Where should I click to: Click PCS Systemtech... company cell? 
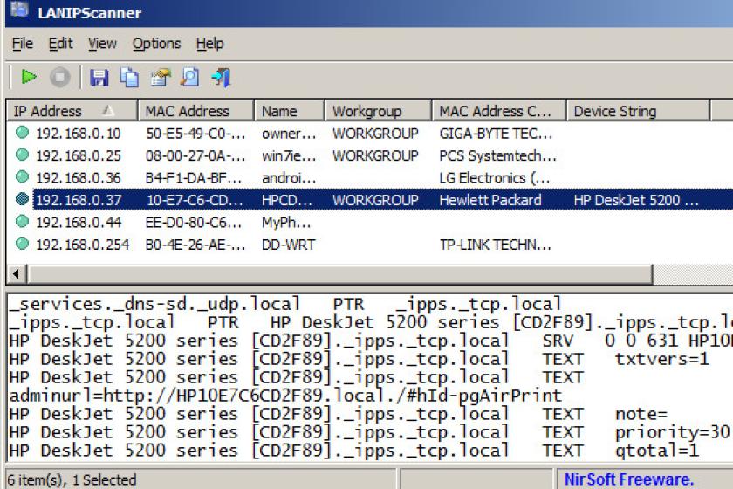coord(497,155)
